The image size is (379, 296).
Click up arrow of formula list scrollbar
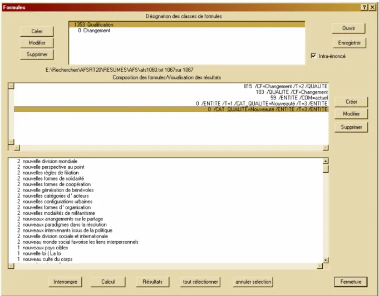point(11,86)
